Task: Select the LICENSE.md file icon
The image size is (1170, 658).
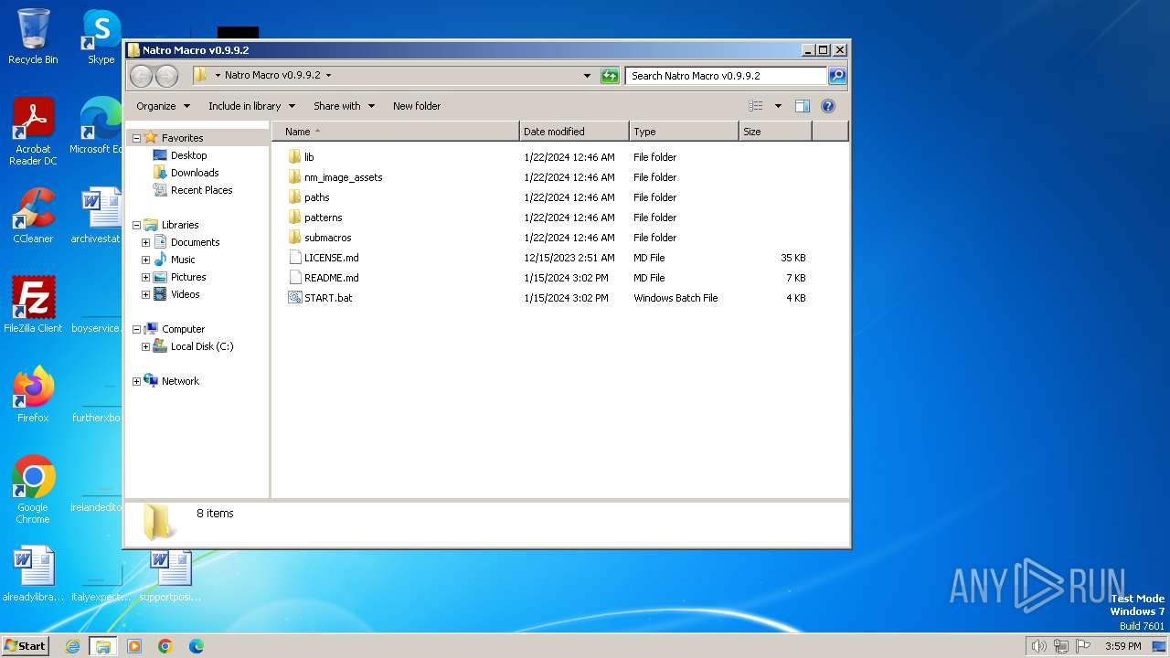Action: [x=294, y=258]
